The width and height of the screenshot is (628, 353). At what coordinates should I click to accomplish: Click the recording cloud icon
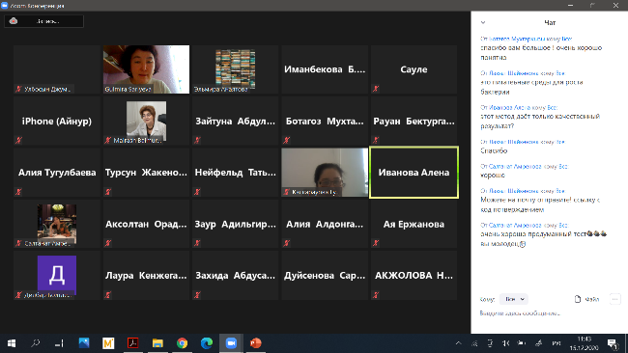(x=14, y=21)
